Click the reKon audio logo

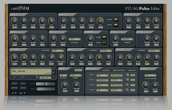click(x=20, y=8)
